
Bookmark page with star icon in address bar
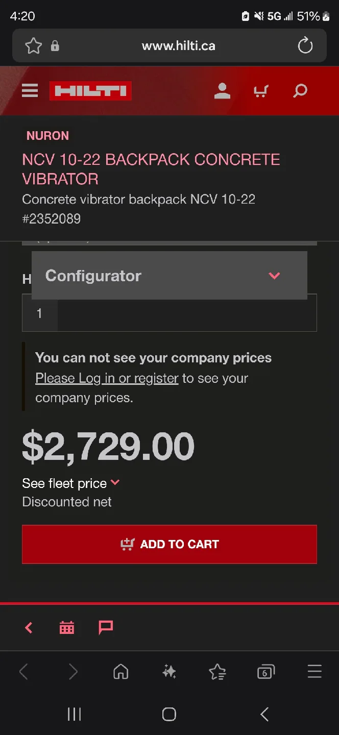(x=34, y=46)
